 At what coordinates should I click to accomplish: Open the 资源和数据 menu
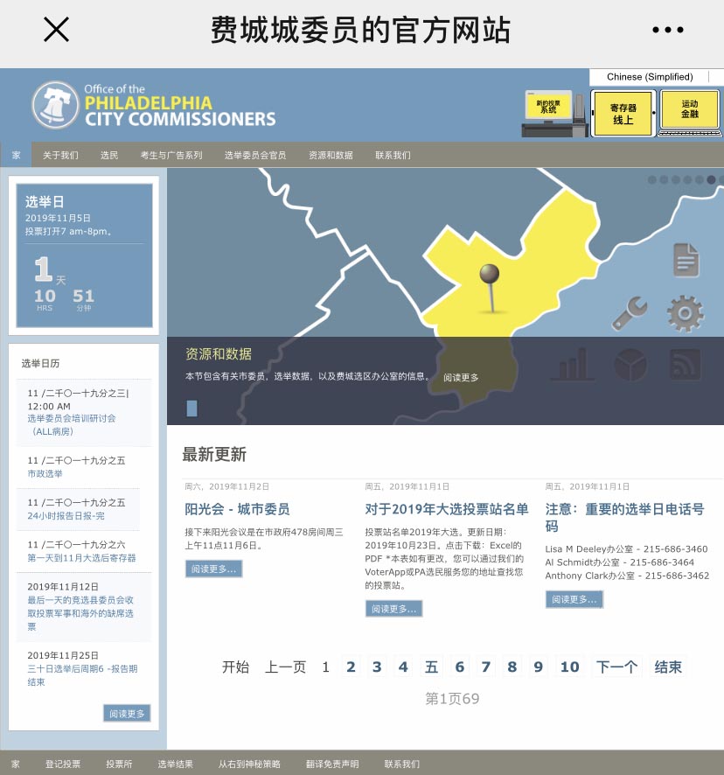(x=331, y=155)
